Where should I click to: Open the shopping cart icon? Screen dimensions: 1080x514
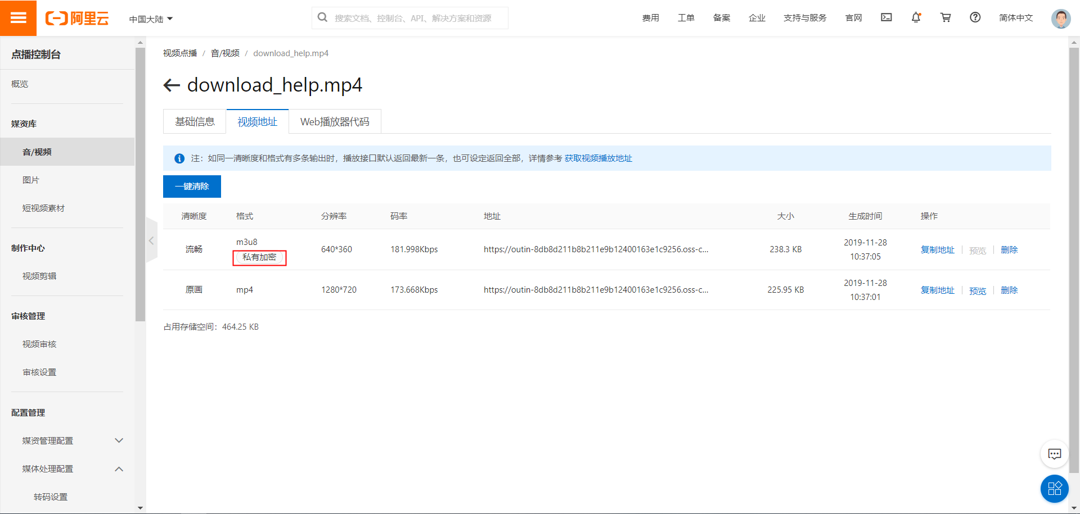point(946,17)
